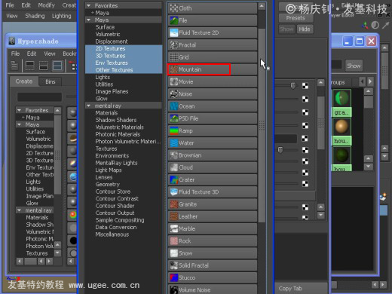Switch to the Bins tab
This screenshot has width=392, height=294.
click(x=51, y=81)
